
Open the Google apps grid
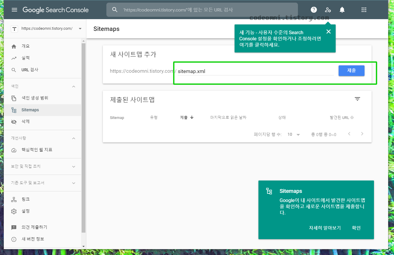(x=364, y=10)
